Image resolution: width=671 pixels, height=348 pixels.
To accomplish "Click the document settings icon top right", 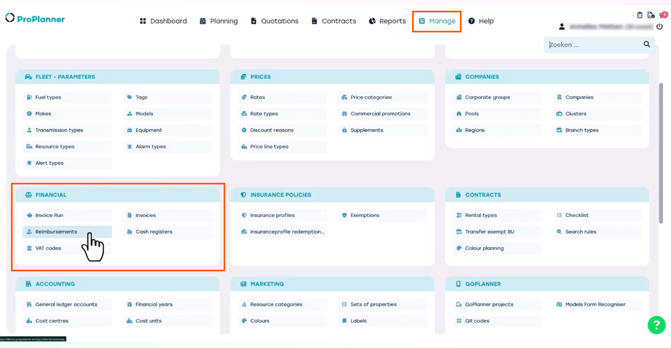I will 651,15.
